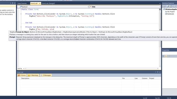The width and height of the screenshot is (177, 99).
Task: Sort Error List by Column header
Action: click(145, 78)
